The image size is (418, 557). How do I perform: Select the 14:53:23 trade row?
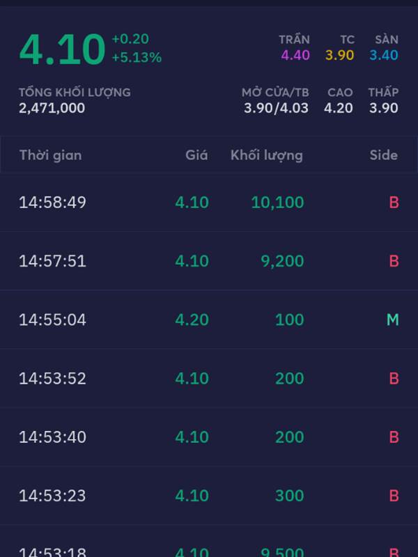(x=209, y=496)
